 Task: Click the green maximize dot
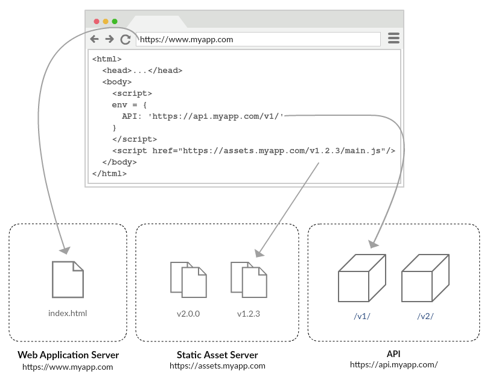pyautogui.click(x=115, y=22)
